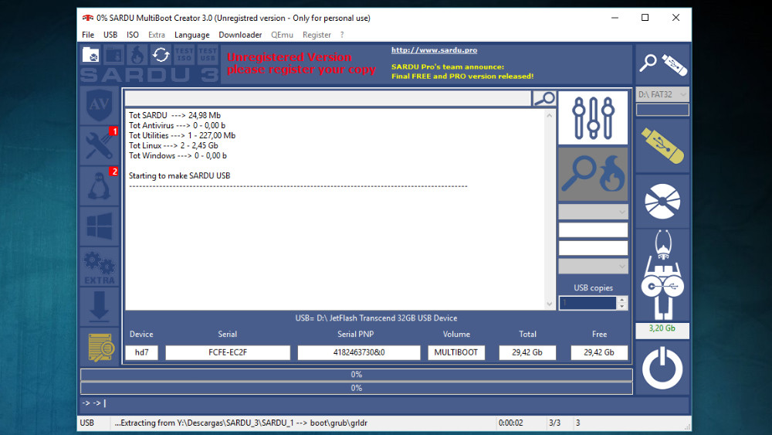Click the Extracting from status bar message
The width and height of the screenshot is (772, 435).
(241, 423)
